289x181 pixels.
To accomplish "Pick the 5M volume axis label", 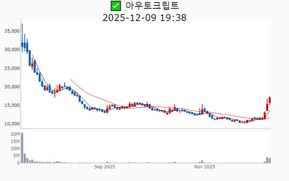I will [x=16, y=156].
